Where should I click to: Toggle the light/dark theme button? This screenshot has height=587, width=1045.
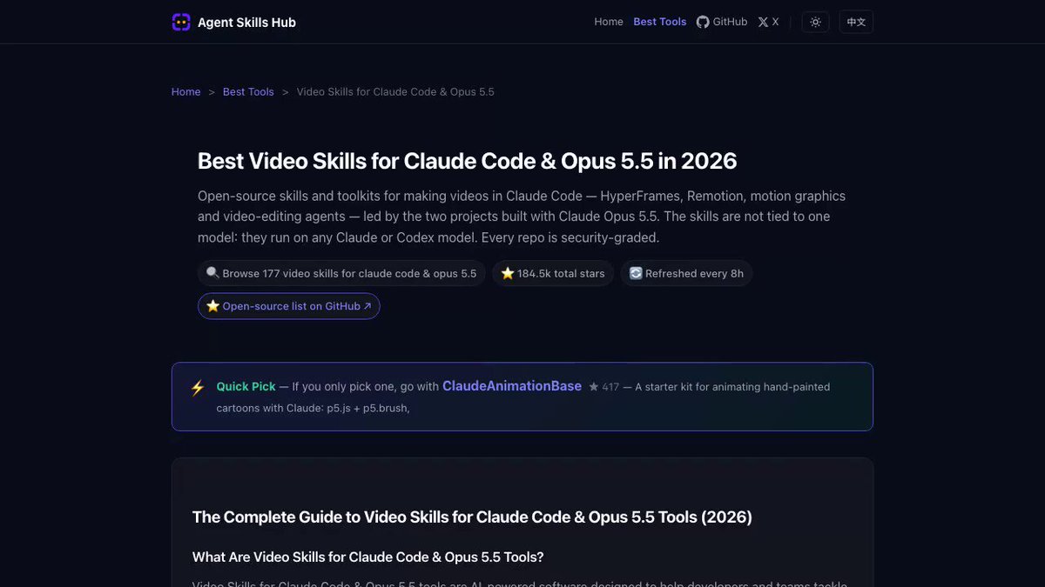pos(815,22)
